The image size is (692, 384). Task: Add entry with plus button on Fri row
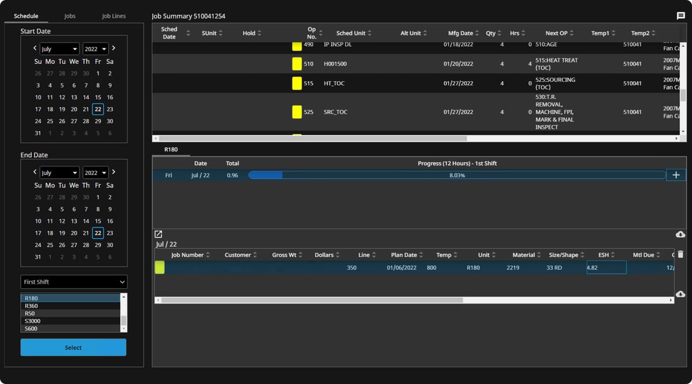(x=676, y=175)
